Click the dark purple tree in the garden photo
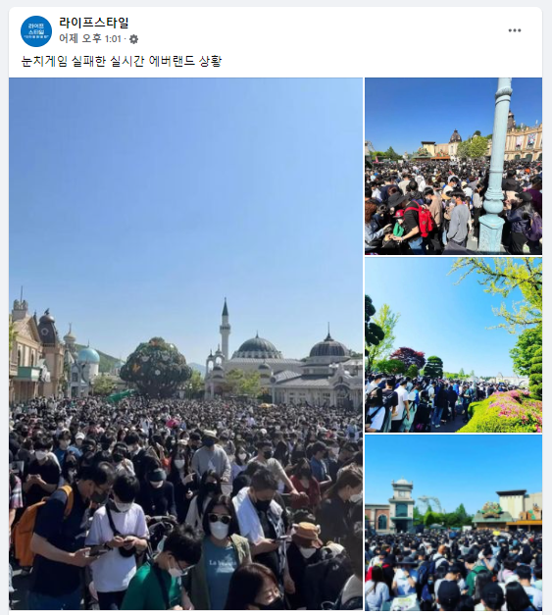The width and height of the screenshot is (552, 615). (x=407, y=357)
